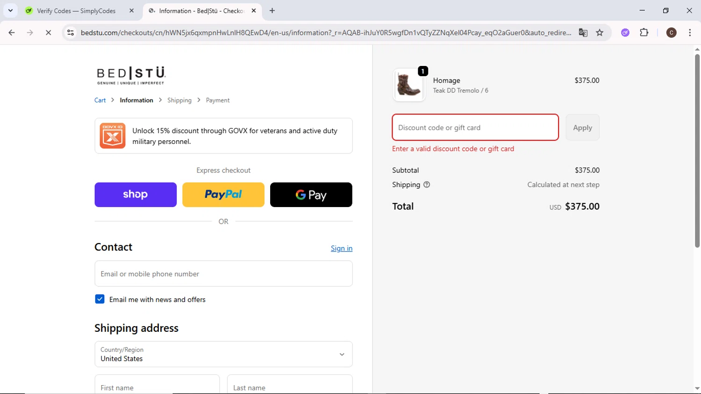Click the browser forward arrow
The height and width of the screenshot is (394, 701).
tap(30, 33)
